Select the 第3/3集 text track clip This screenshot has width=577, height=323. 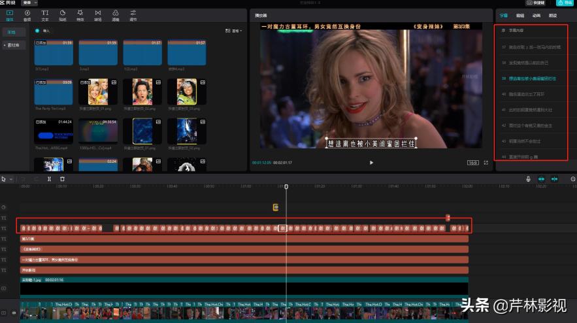(244, 239)
